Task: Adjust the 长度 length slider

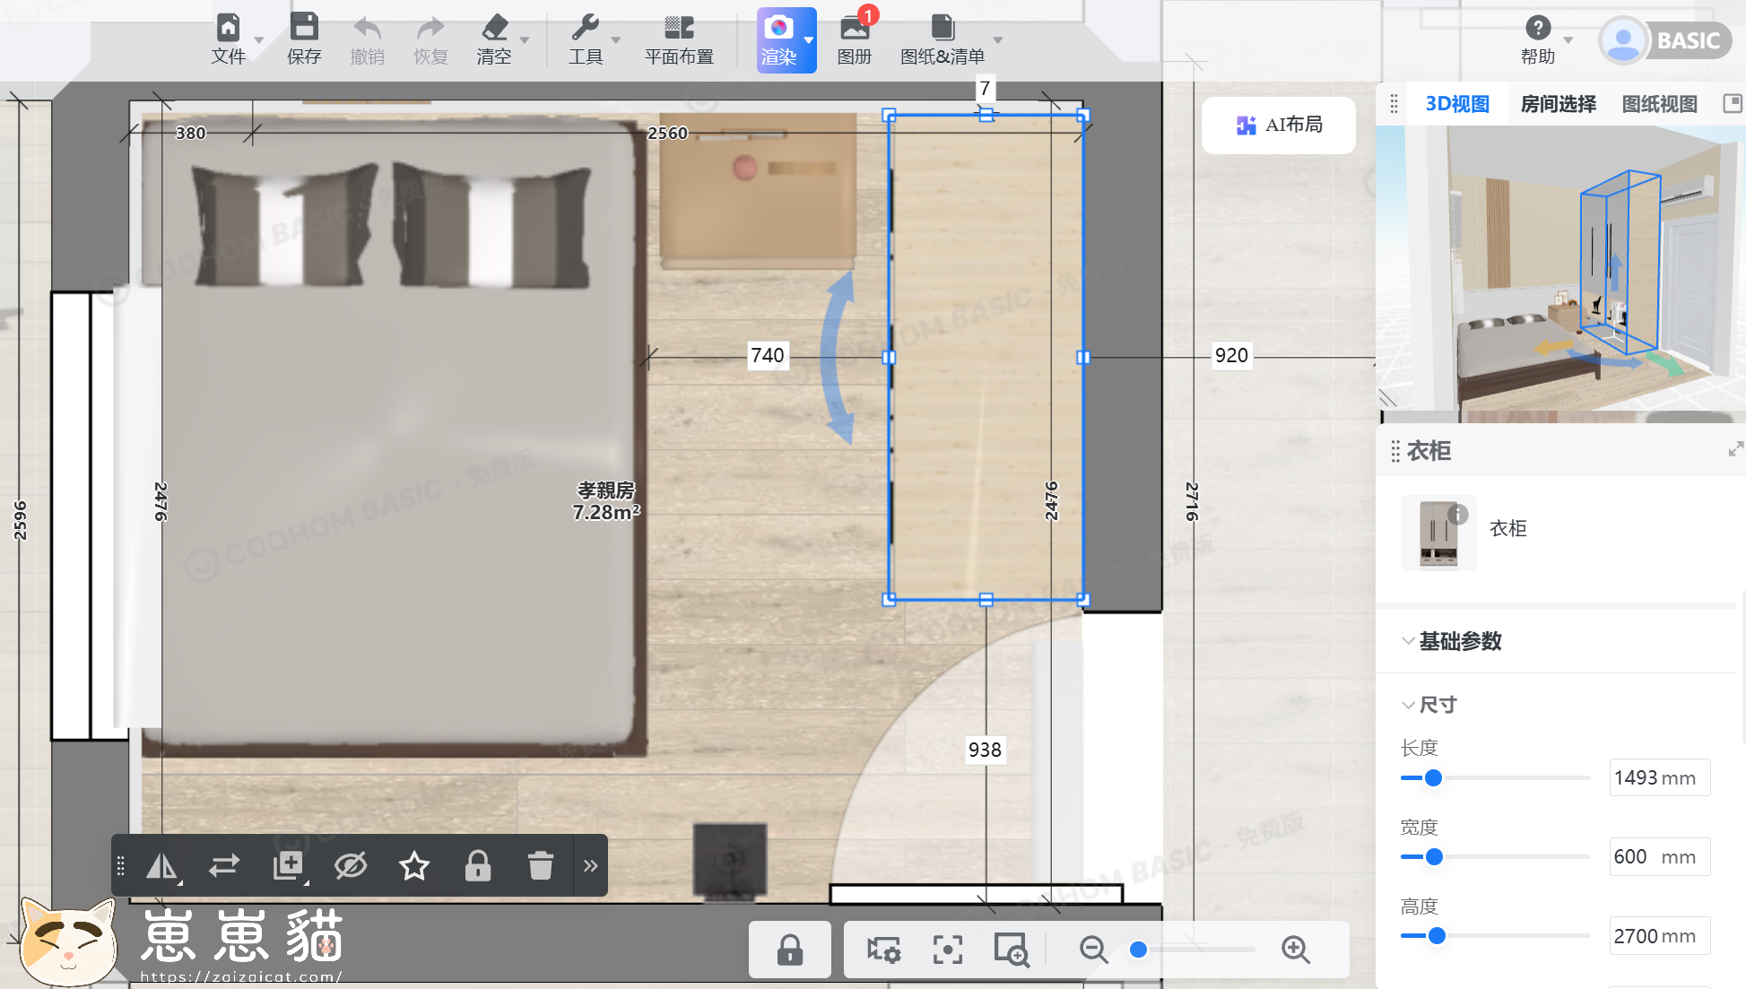Action: point(1433,777)
